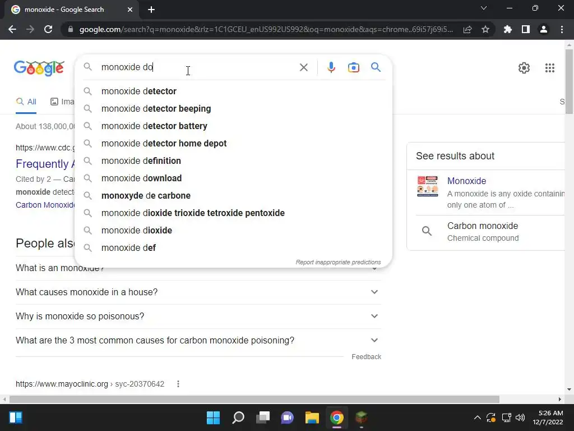
Task: Select suggestion 'monoxide detector'
Action: pyautogui.click(x=233, y=91)
